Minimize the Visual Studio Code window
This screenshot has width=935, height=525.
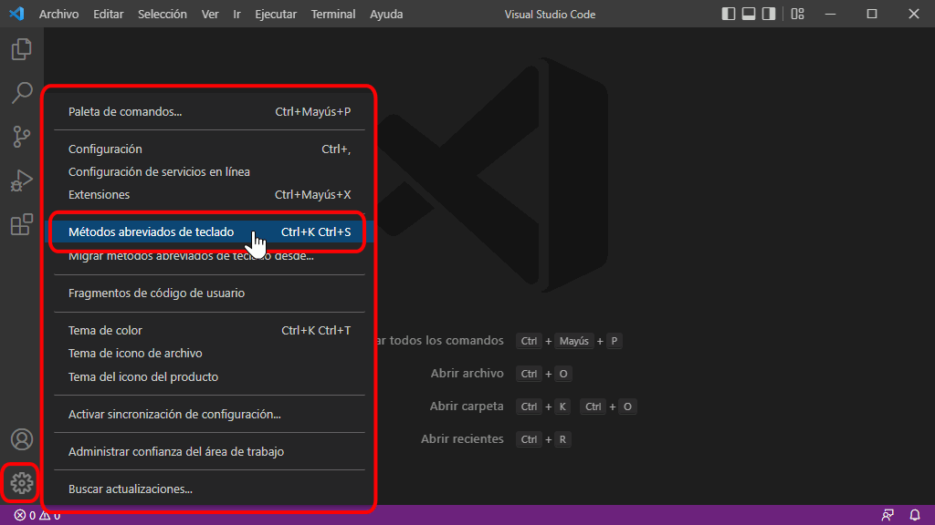pyautogui.click(x=830, y=14)
